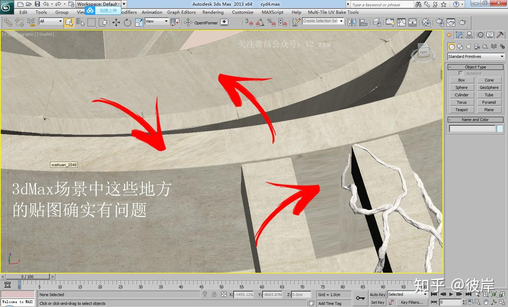The width and height of the screenshot is (508, 307).
Task: Open the selection filter dropdown showing All
Action: point(51,21)
